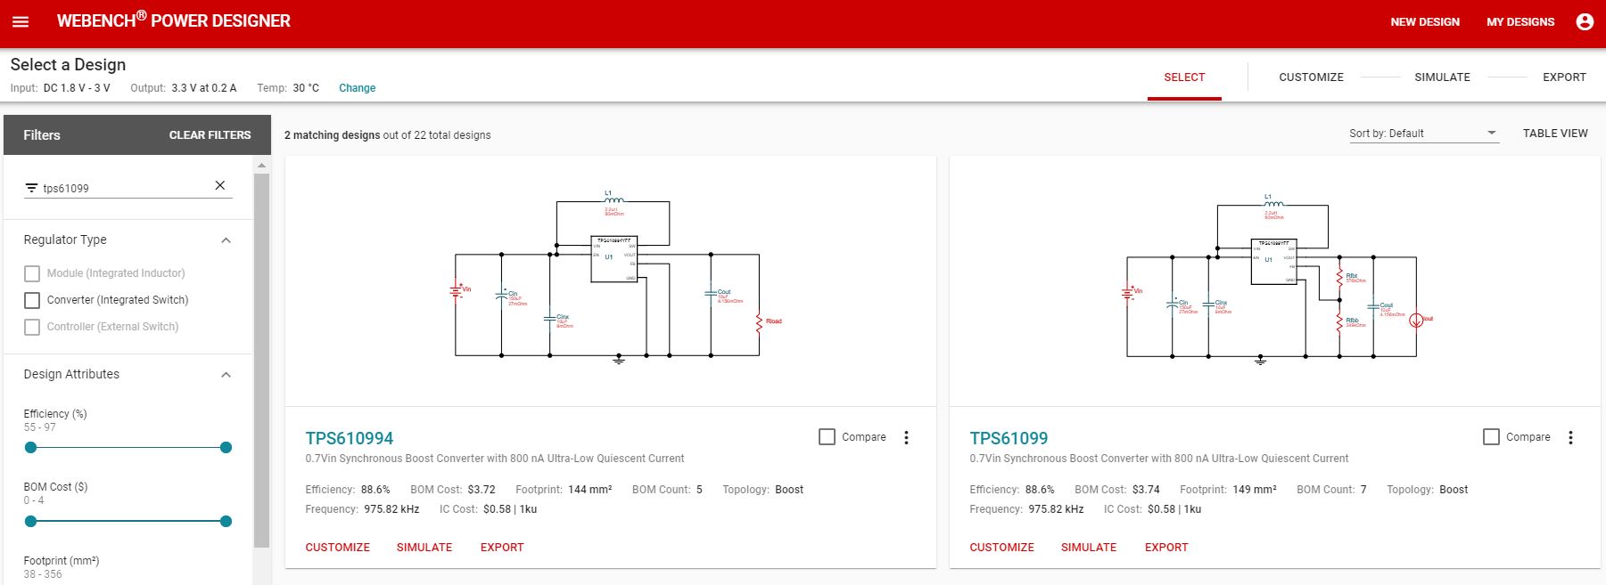Click the filter icon beside tps61099
This screenshot has width=1606, height=585.
pos(31,188)
